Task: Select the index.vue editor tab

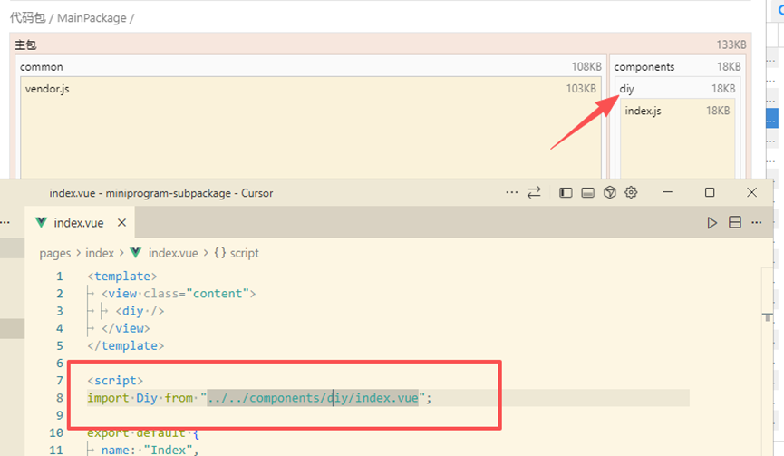Action: [x=78, y=223]
